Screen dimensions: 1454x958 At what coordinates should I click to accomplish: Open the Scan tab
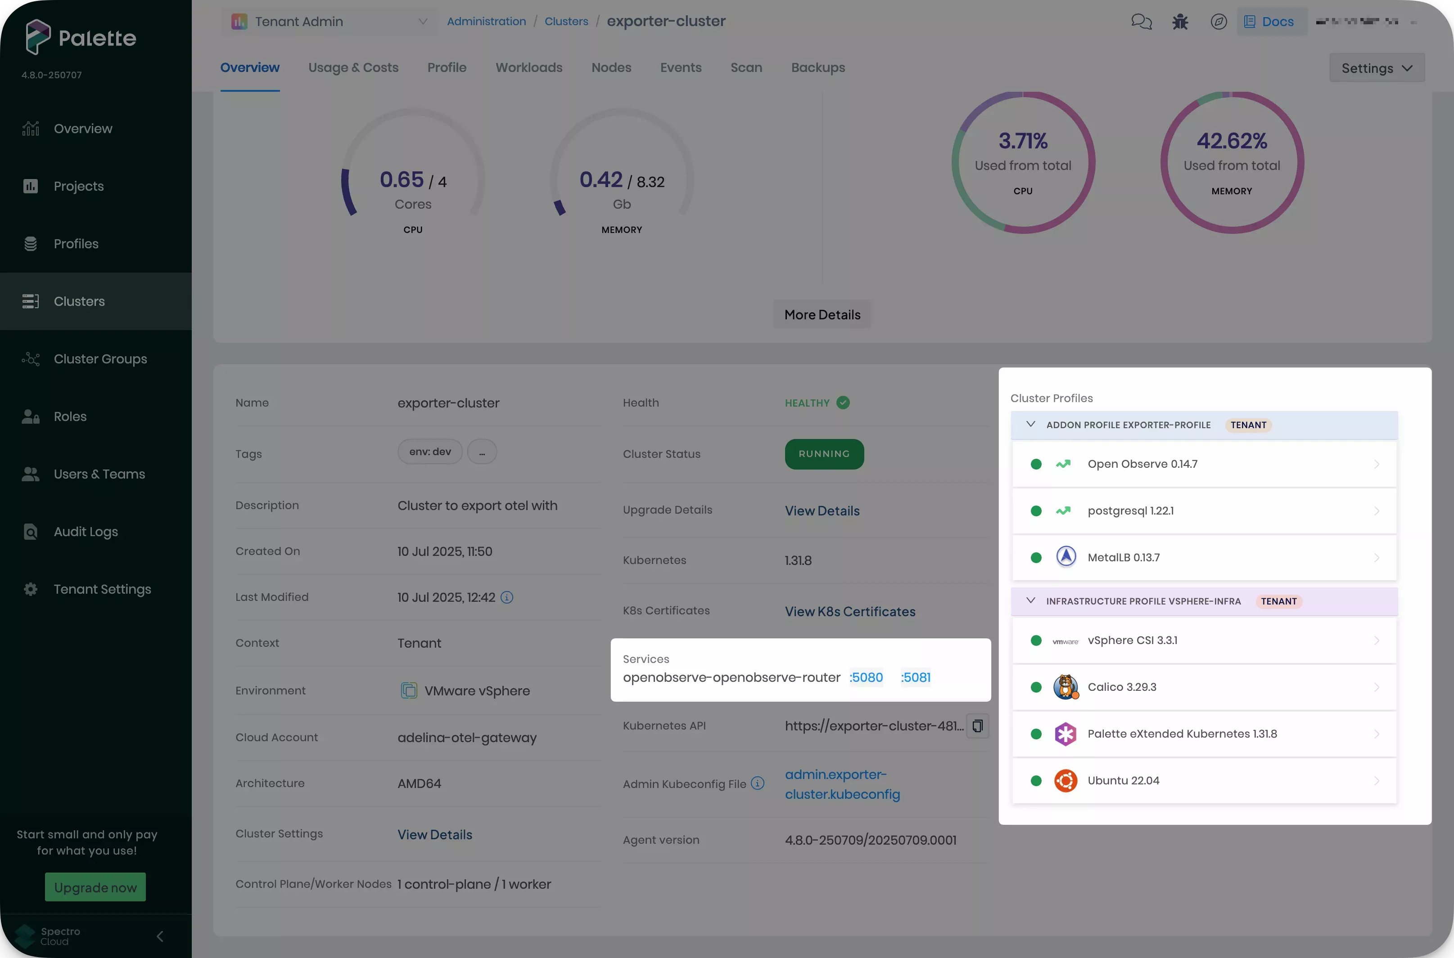[746, 68]
